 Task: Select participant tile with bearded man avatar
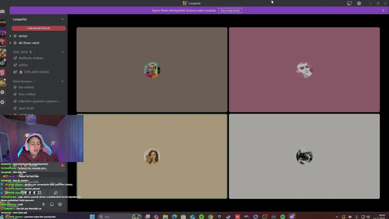152,70
